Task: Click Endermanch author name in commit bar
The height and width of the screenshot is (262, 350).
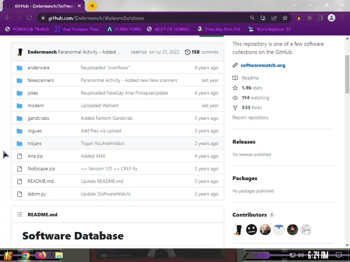Action: (42, 52)
